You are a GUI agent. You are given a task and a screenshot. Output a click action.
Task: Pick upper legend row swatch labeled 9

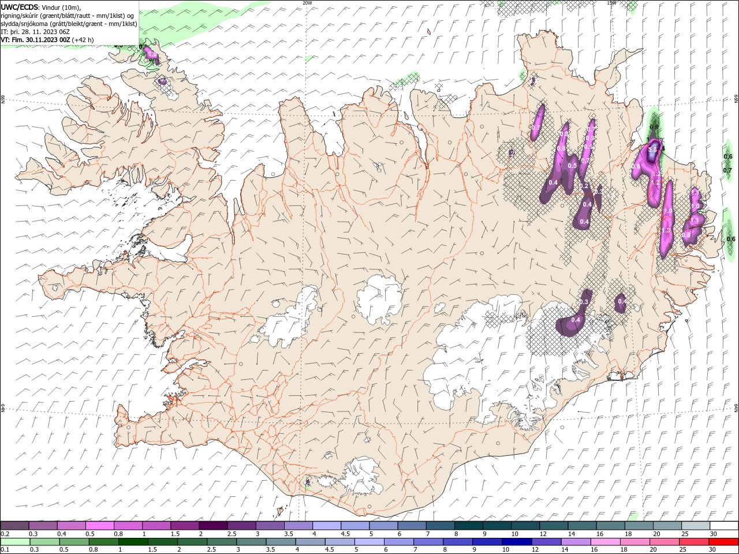point(498,526)
